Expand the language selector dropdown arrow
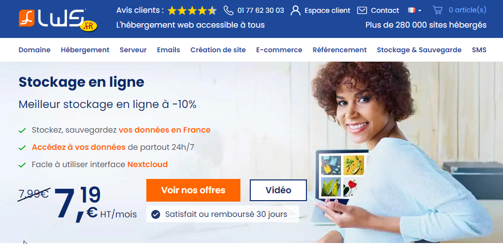 (x=420, y=10)
